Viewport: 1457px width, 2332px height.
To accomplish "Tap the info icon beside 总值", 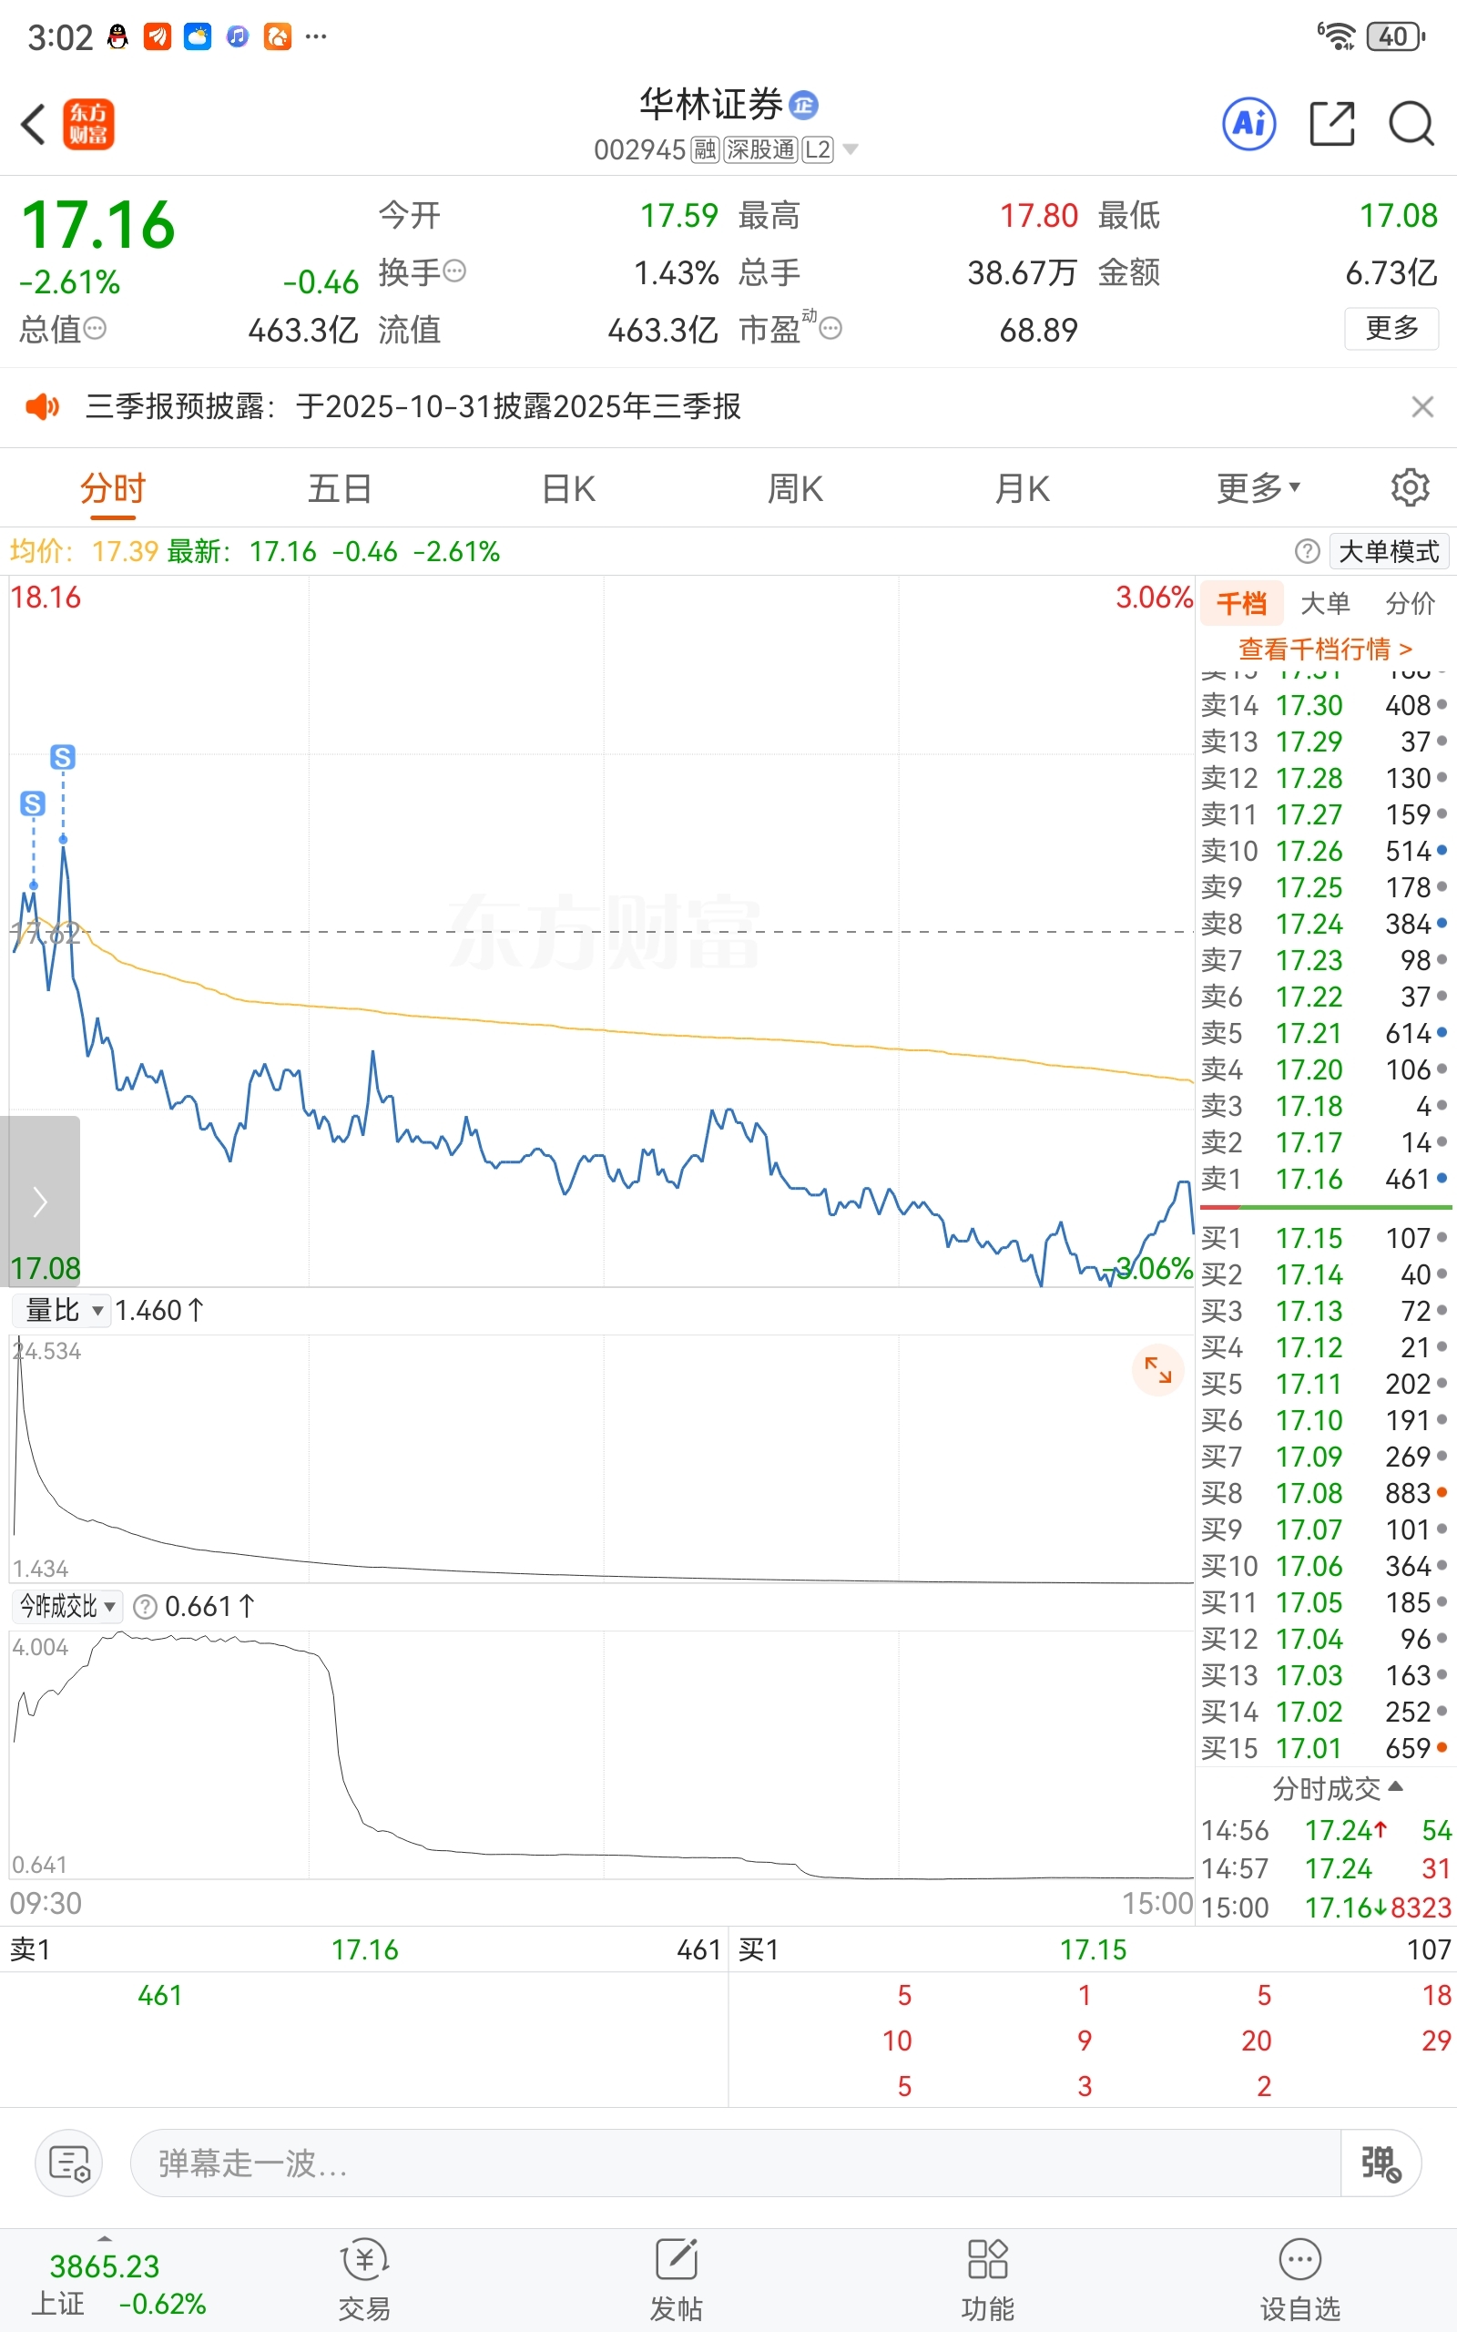I will [95, 330].
